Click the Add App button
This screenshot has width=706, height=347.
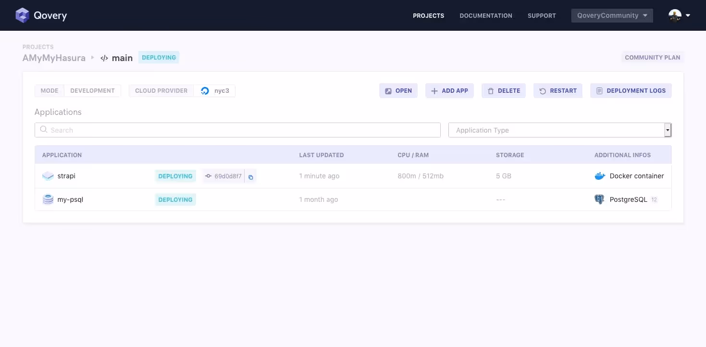tap(450, 91)
